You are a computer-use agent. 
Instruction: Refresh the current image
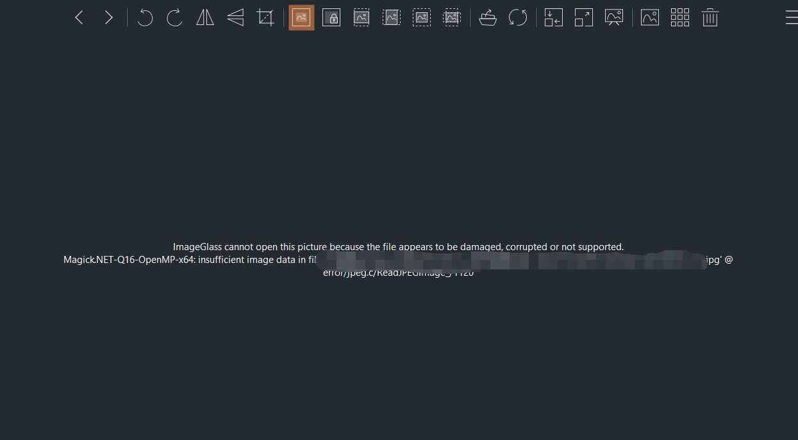point(518,17)
